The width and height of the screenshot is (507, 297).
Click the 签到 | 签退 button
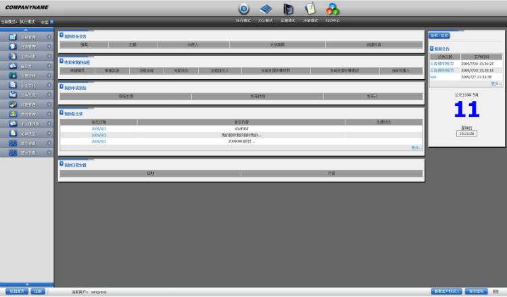[x=439, y=36]
